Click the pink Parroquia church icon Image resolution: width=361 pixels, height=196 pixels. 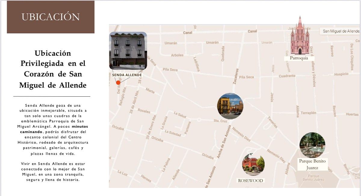click(x=300, y=37)
